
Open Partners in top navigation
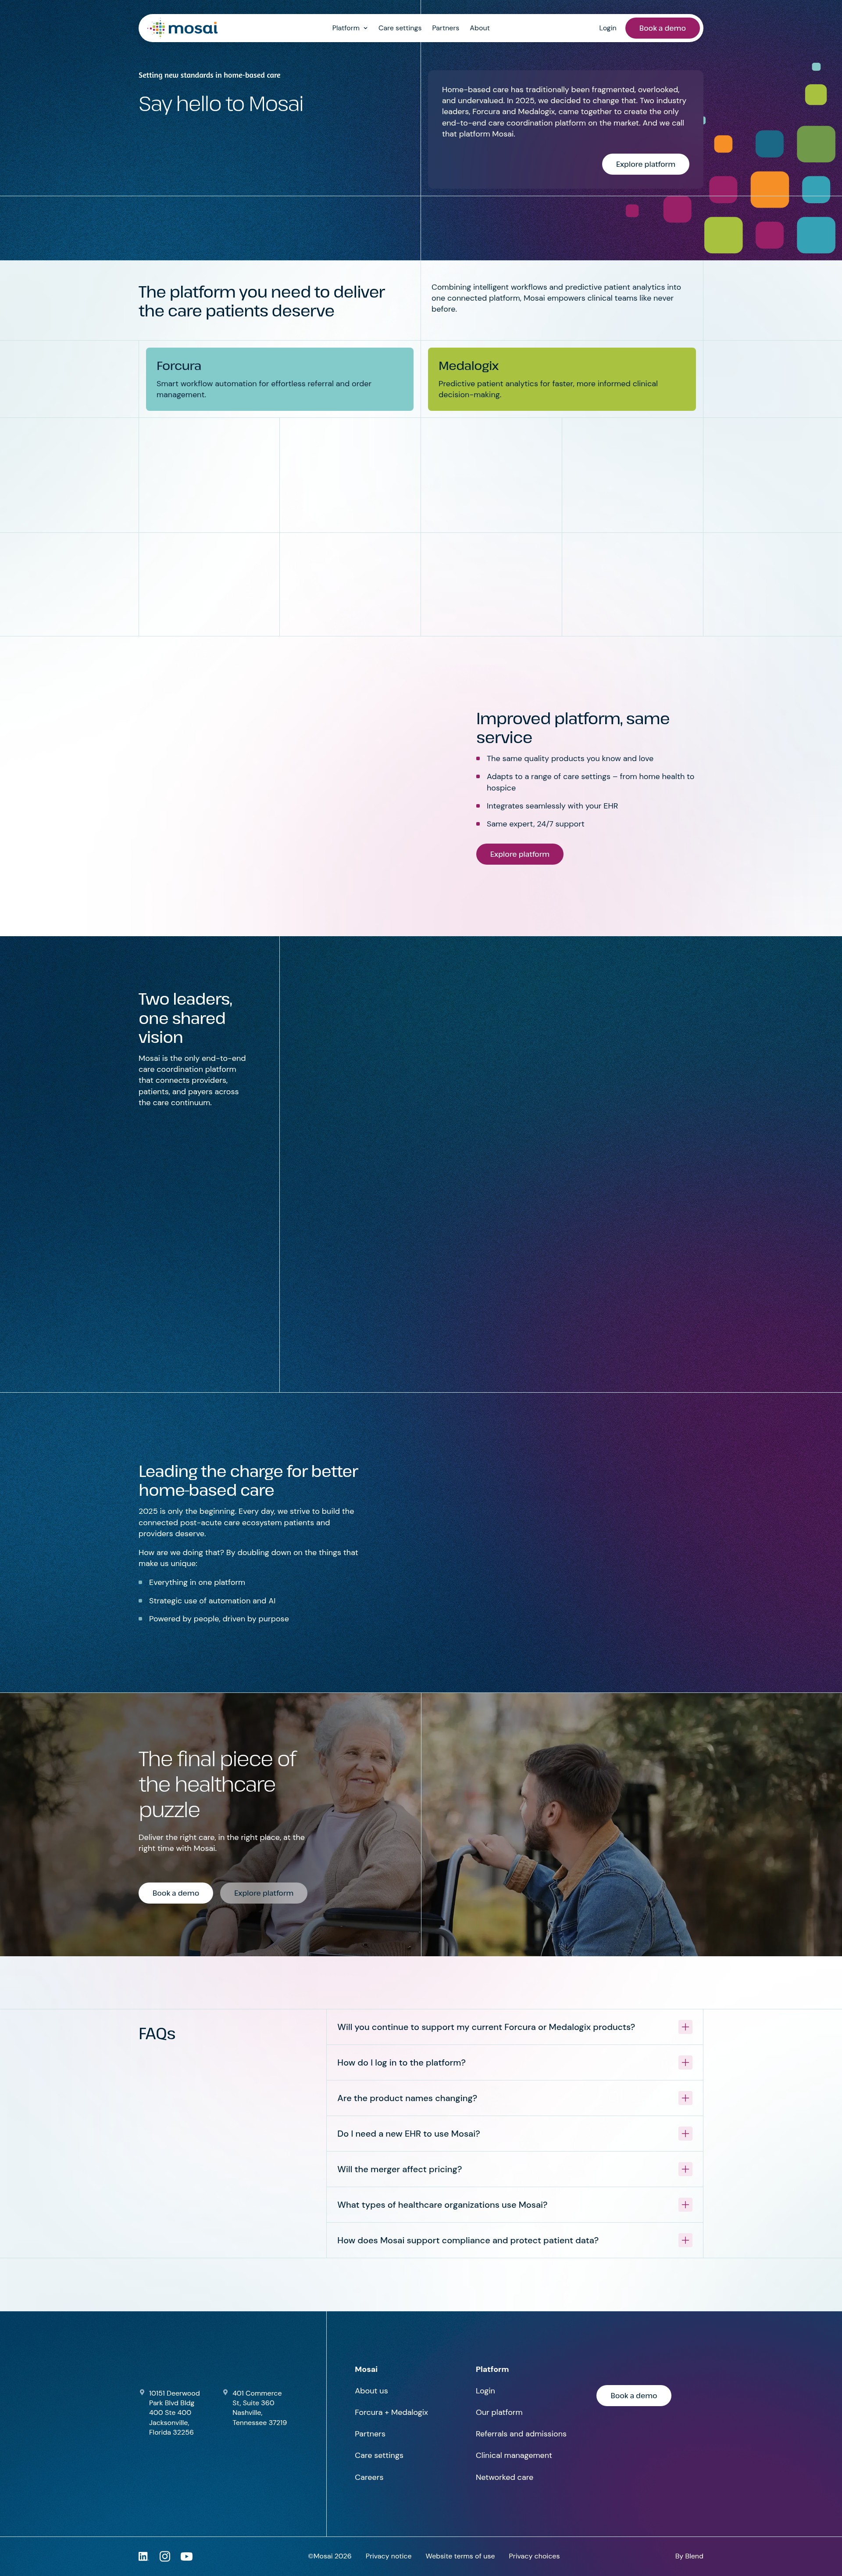pyautogui.click(x=446, y=28)
